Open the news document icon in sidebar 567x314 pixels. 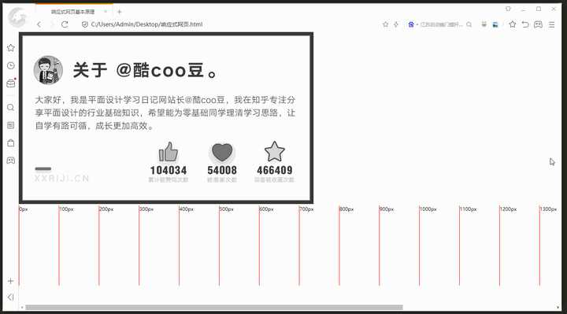(x=11, y=125)
